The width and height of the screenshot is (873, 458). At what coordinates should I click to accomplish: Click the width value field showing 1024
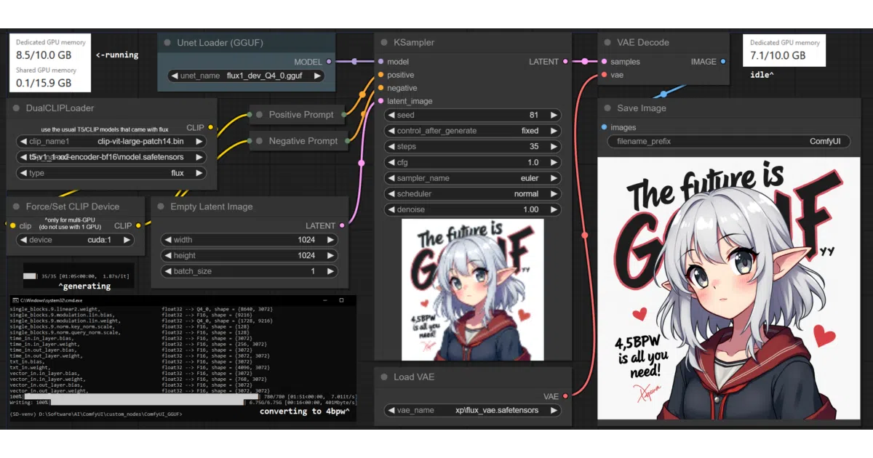(x=249, y=240)
